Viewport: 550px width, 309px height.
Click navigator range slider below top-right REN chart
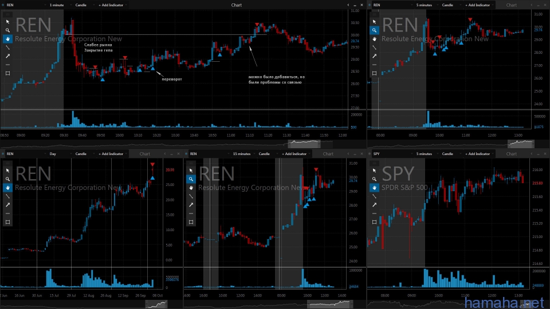pyautogui.click(x=521, y=143)
